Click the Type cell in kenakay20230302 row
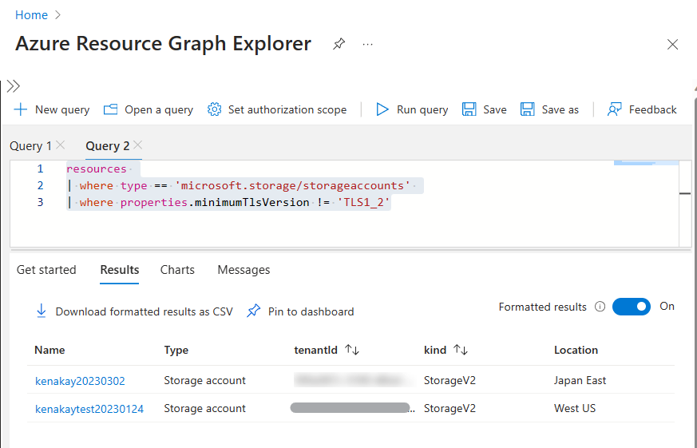Screen dimensions: 697x448 [204, 380]
